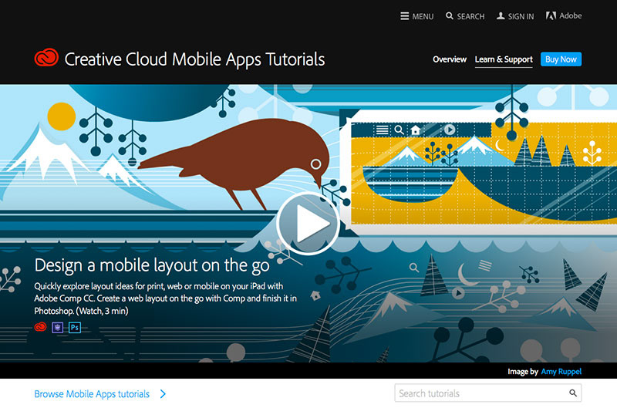Image resolution: width=617 pixels, height=408 pixels.
Task: Click the magnifier icon in Search tutorials
Action: click(573, 393)
